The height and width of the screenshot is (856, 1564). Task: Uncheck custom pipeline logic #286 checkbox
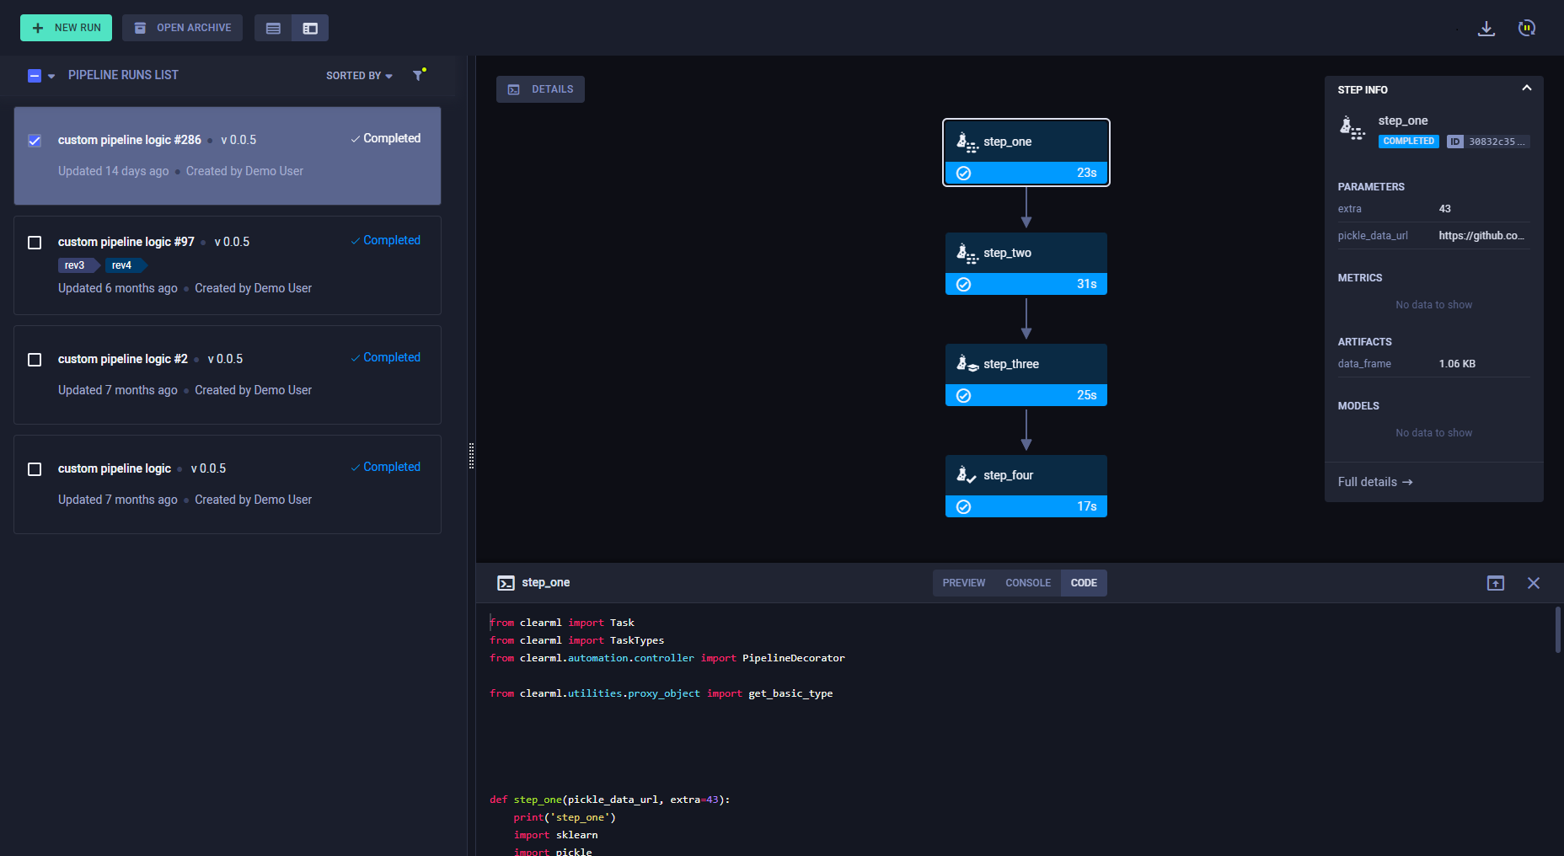click(35, 141)
